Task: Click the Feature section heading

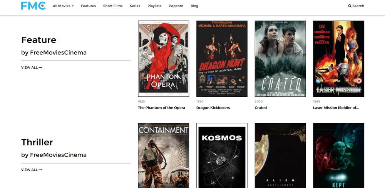Action: tap(39, 40)
